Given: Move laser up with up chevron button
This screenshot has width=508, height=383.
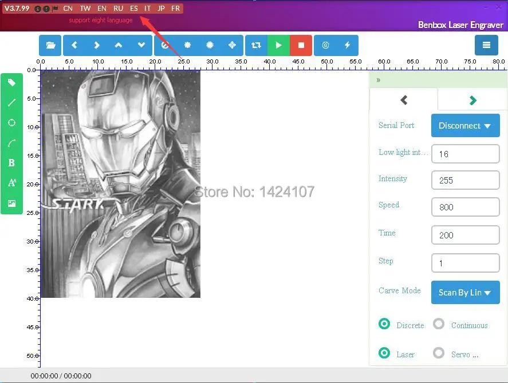Looking at the screenshot, I should pos(119,45).
